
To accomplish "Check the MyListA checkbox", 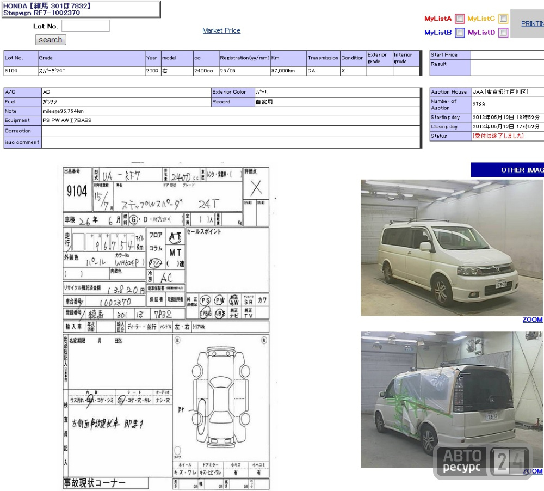I will 459,19.
